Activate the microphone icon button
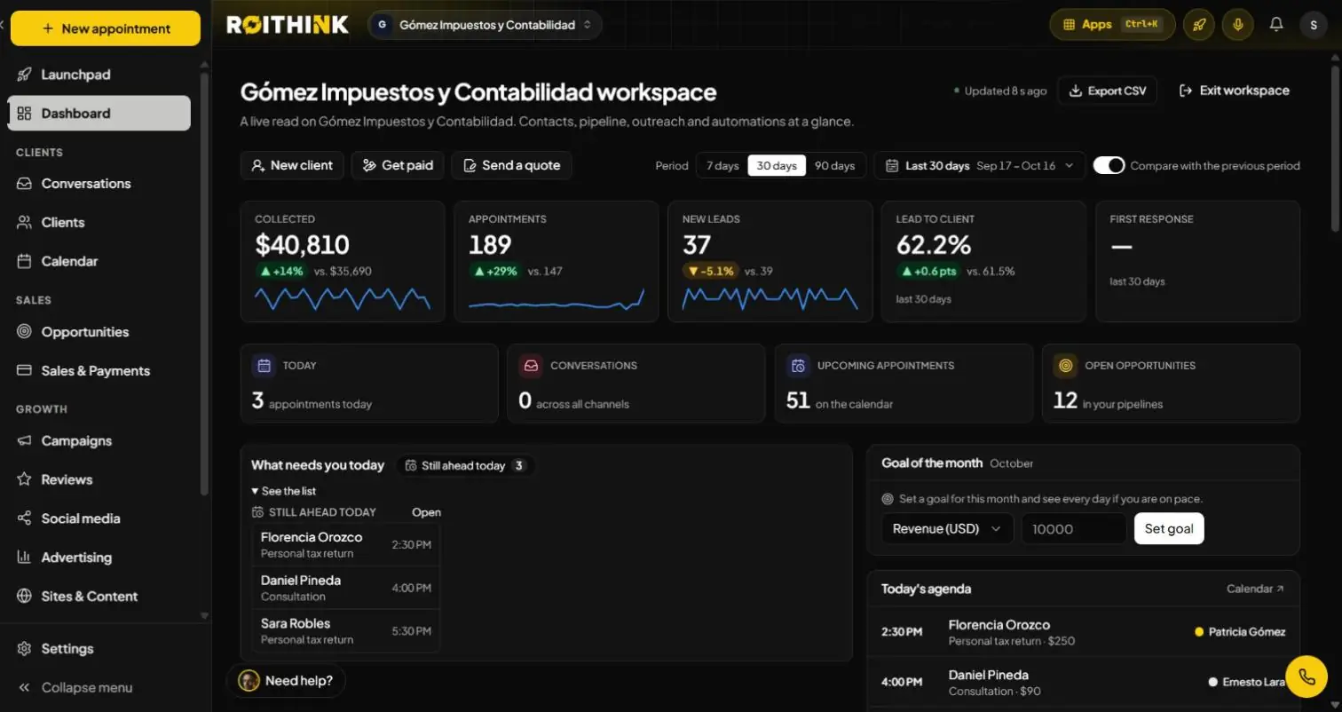1342x712 pixels. [x=1237, y=25]
